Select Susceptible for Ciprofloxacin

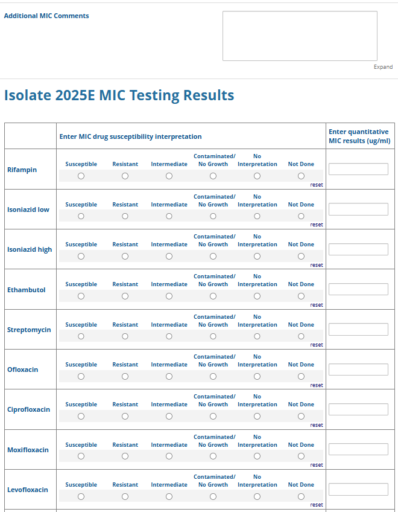pos(81,417)
